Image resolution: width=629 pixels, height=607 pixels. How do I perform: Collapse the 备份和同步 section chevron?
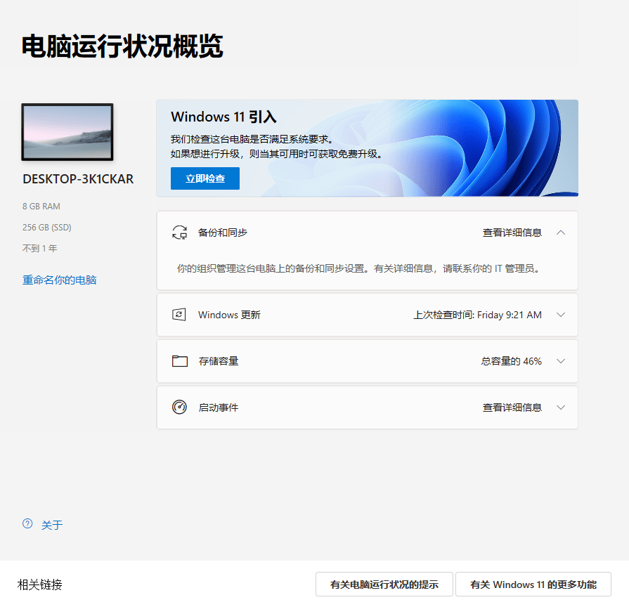[x=560, y=232]
